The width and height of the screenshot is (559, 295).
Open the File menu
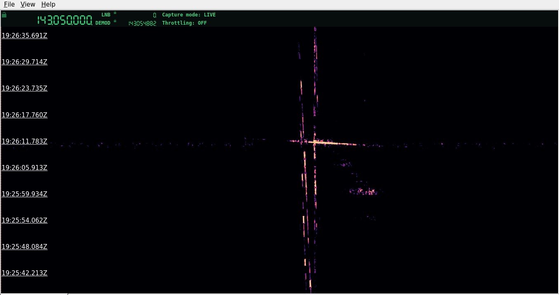tap(9, 5)
